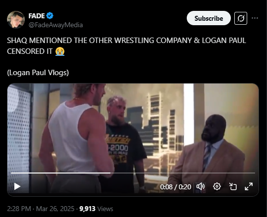
Task: Enter fullscreen with the expand arrows icon
Action: [x=249, y=186]
